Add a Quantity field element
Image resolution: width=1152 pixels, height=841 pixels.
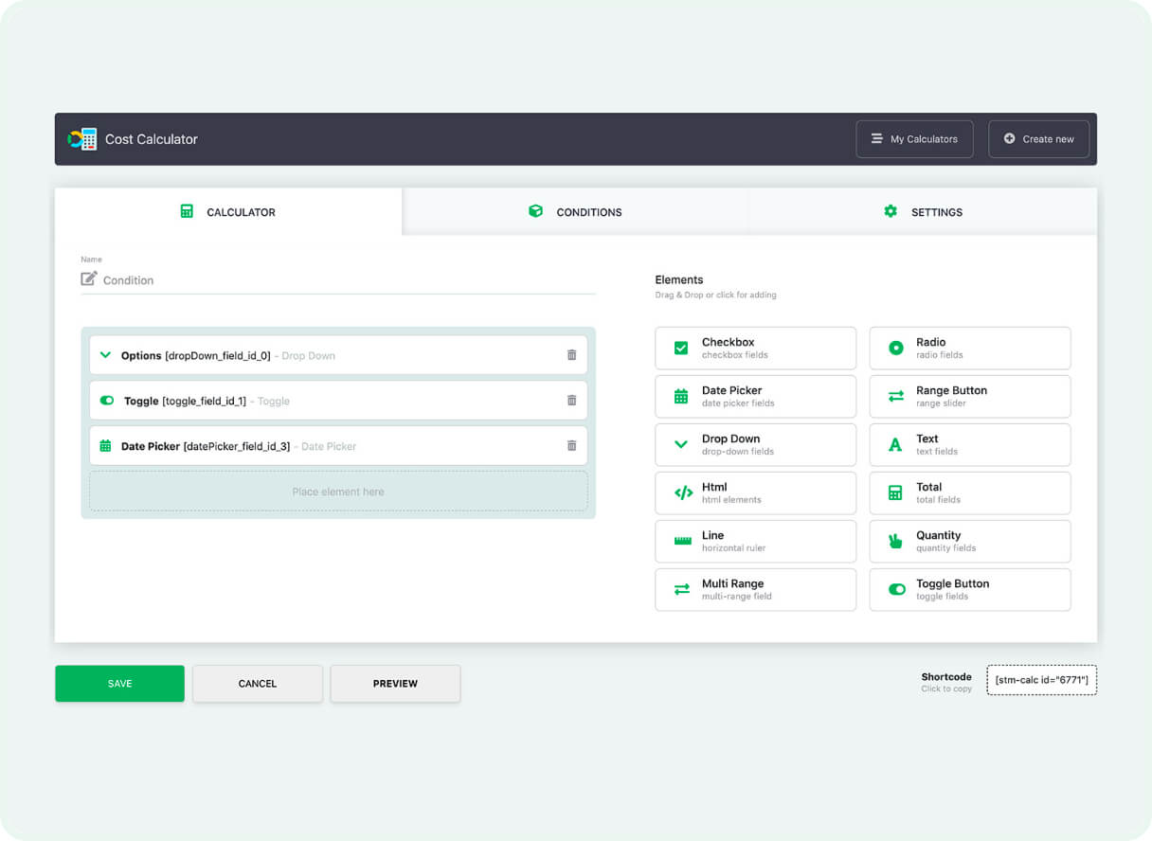coord(969,541)
